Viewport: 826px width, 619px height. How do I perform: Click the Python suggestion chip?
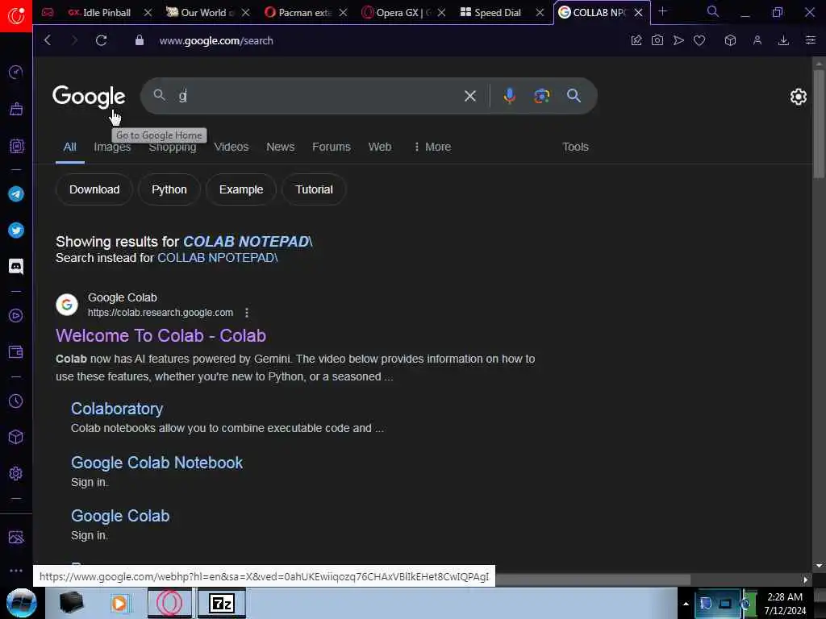(x=169, y=189)
